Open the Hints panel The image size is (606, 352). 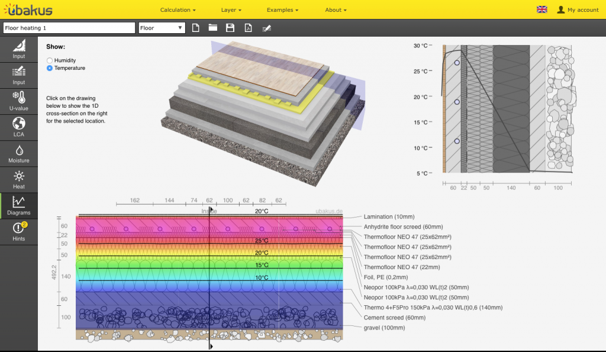click(x=19, y=231)
